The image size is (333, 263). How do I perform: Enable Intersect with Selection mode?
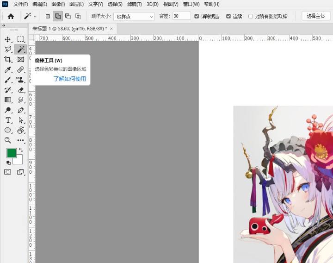pyautogui.click(x=78, y=16)
